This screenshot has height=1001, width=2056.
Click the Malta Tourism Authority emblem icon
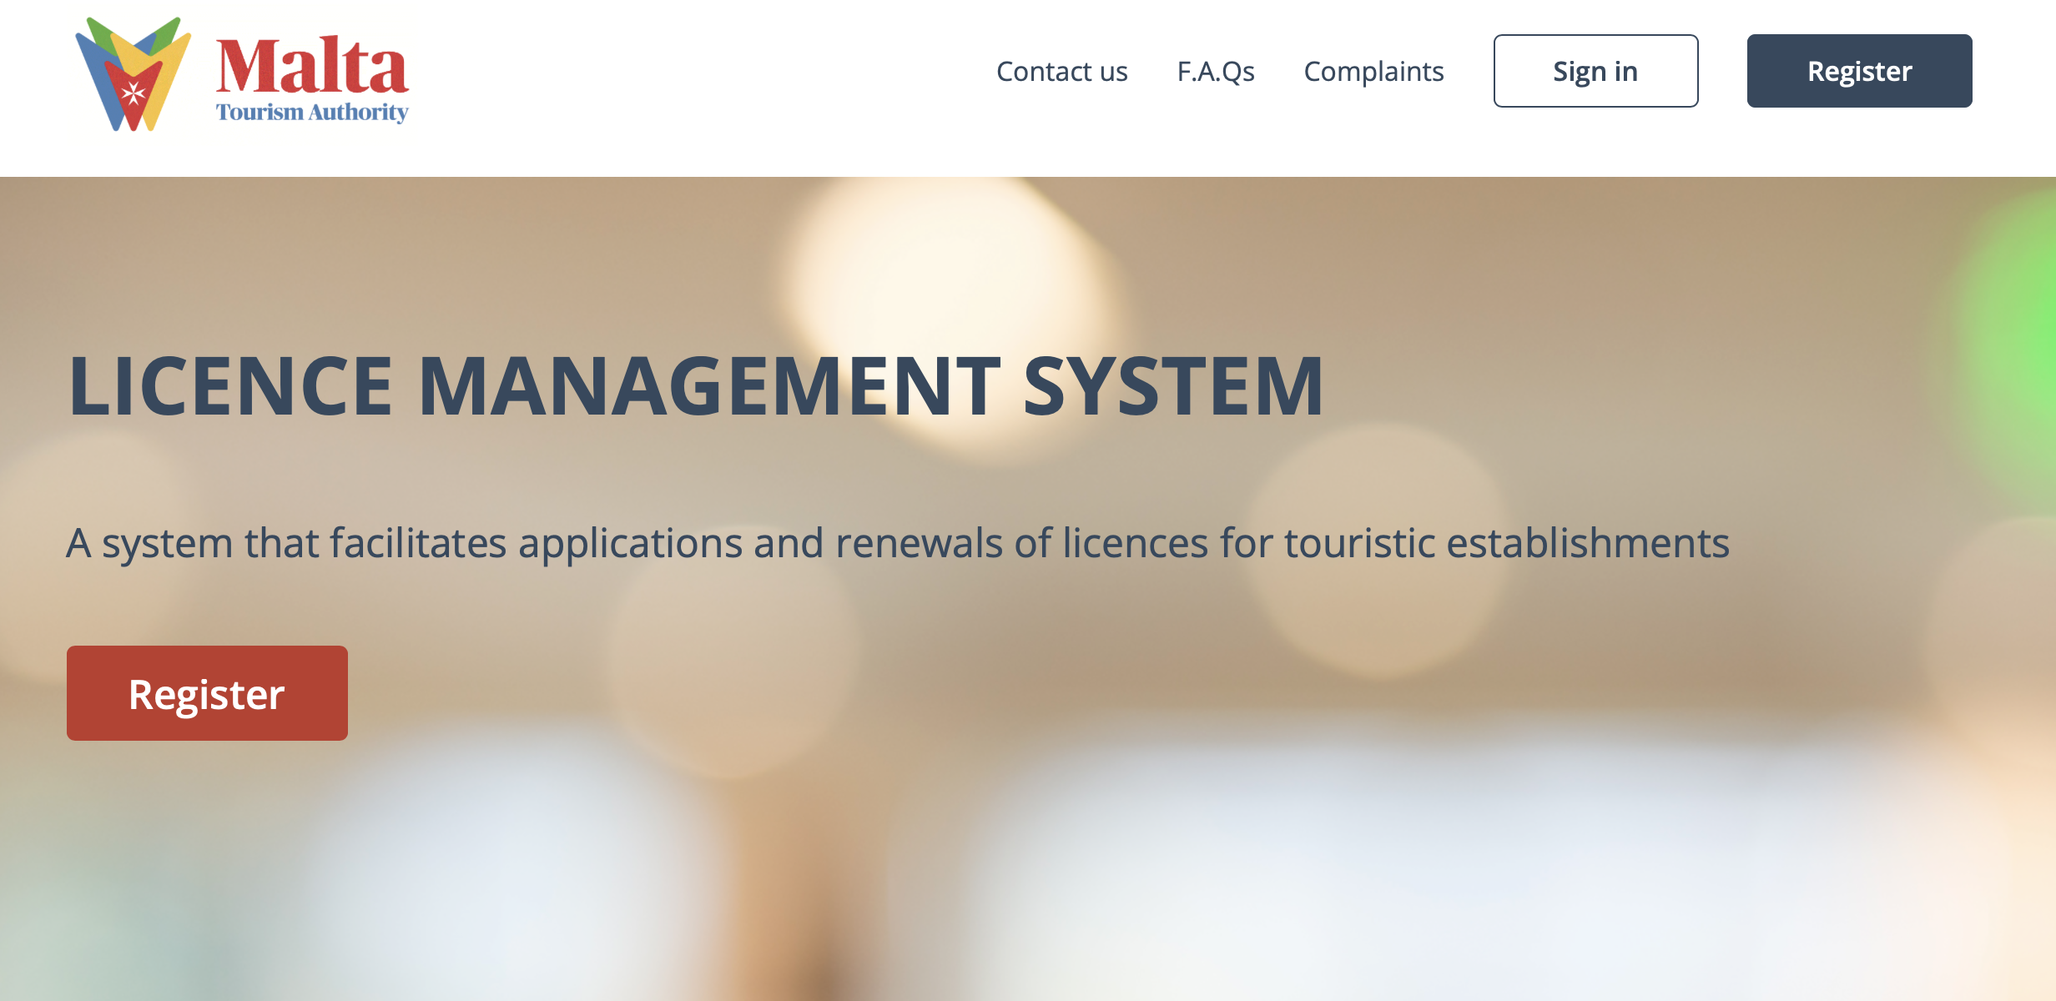tap(134, 75)
